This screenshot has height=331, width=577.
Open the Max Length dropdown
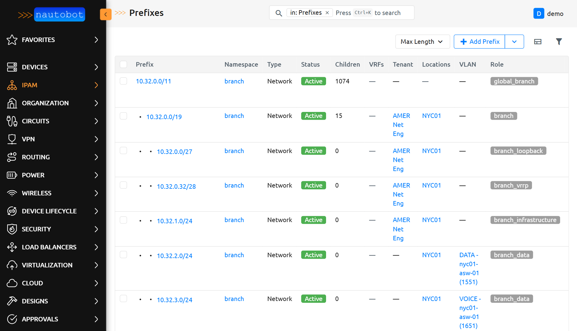[422, 41]
